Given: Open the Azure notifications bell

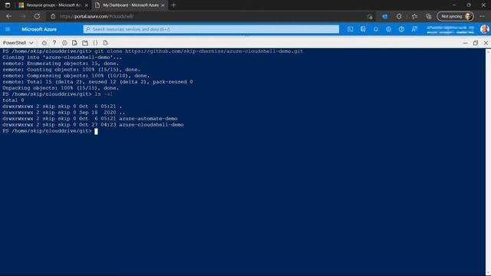Looking at the screenshot, I should [x=376, y=29].
